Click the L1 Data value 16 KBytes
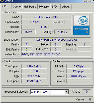 78,66
